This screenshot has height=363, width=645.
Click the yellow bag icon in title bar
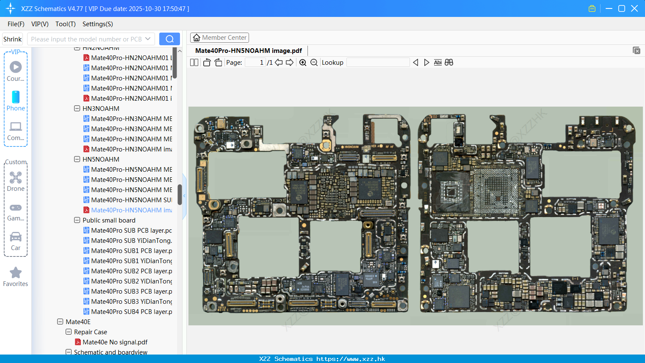pos(592,8)
